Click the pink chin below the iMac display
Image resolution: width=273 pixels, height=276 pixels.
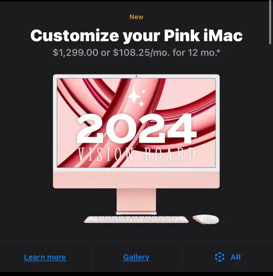[x=136, y=180]
